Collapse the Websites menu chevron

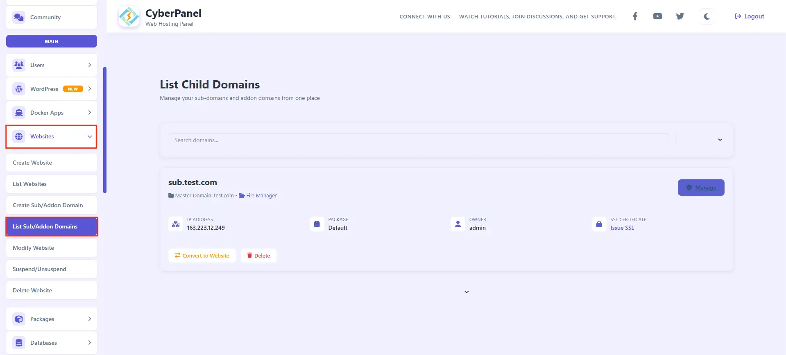click(90, 136)
